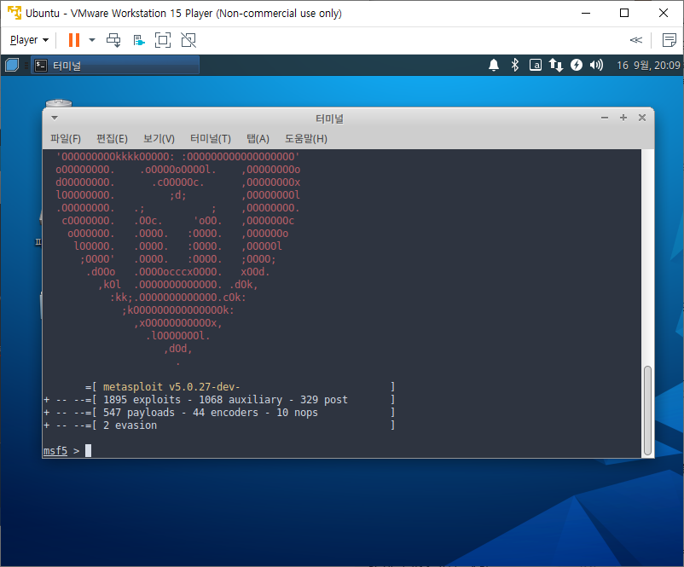Viewport: 684px width, 567px height.
Task: Open the 도움말(H) menu
Action: click(x=306, y=139)
